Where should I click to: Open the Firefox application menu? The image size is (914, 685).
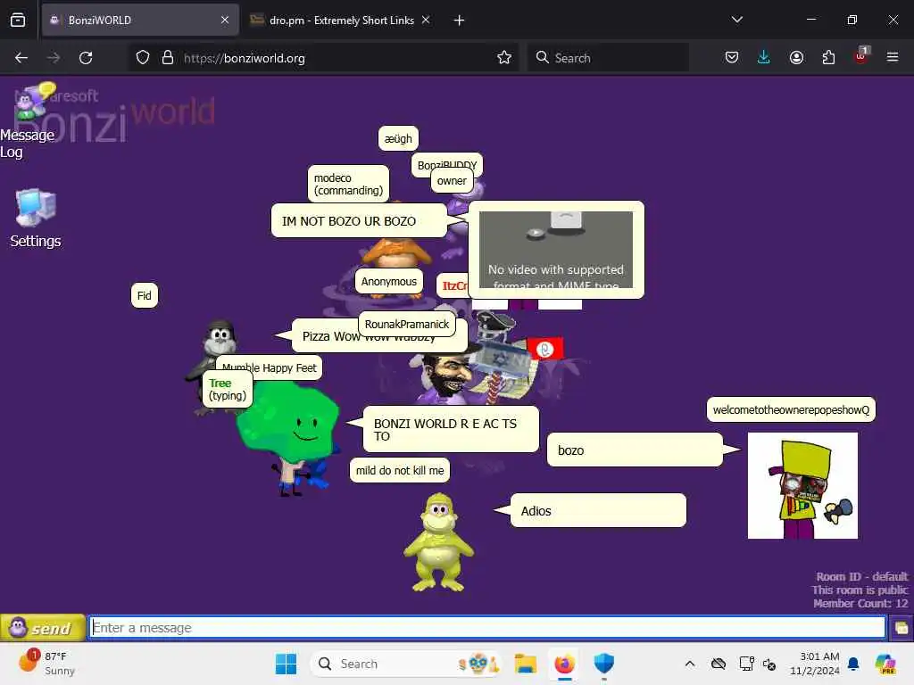click(x=893, y=57)
